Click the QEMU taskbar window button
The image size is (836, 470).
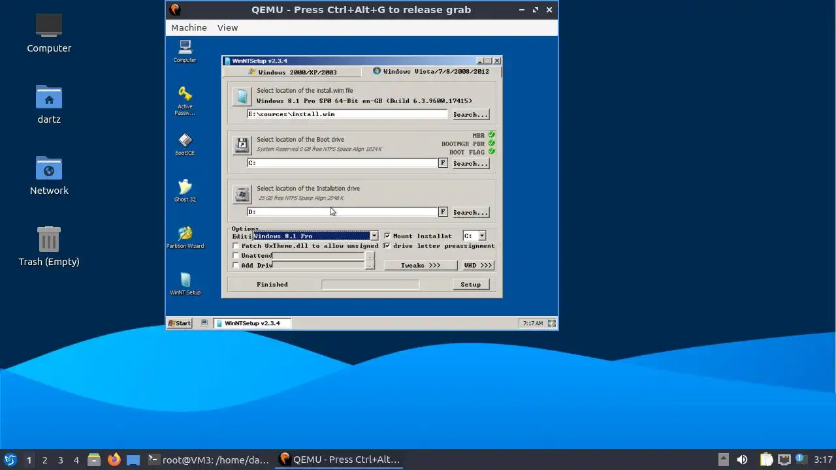pyautogui.click(x=339, y=460)
